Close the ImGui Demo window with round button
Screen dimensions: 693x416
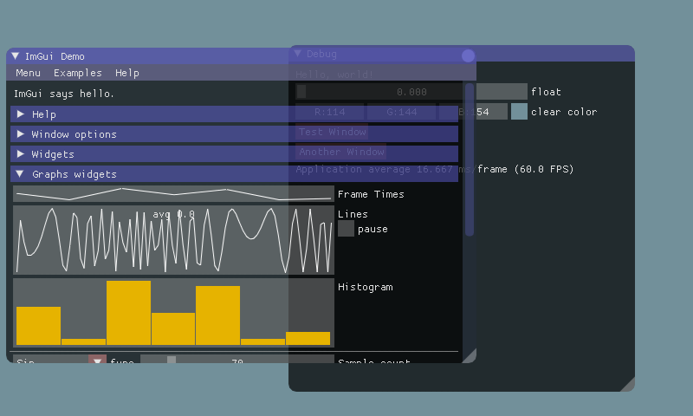tap(468, 55)
